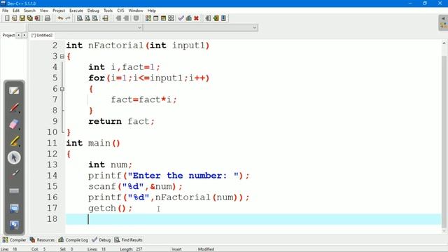Open the Execute menu
The image size is (448, 252).
(76, 10)
